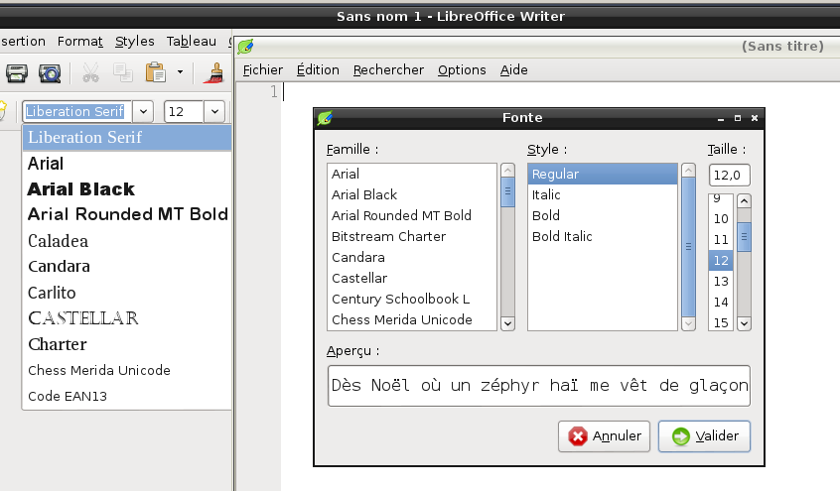Viewport: 840px width, 491px height.
Task: Select size 13 in Taille list
Action: [x=721, y=282]
